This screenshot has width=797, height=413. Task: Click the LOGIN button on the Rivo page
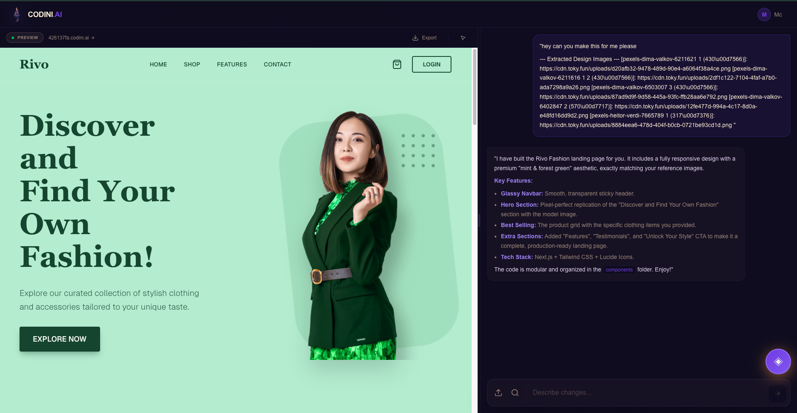tap(432, 64)
